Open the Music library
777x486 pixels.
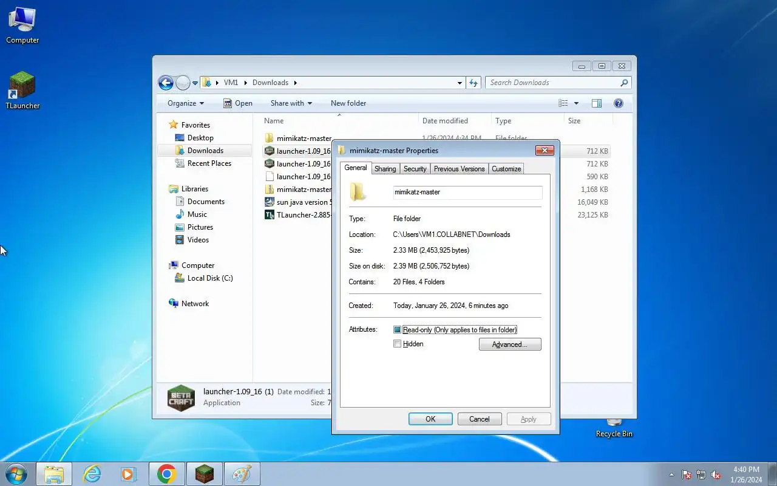tap(197, 214)
